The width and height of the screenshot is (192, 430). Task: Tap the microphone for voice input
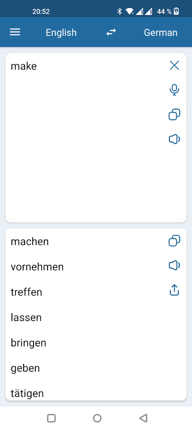[x=174, y=90]
